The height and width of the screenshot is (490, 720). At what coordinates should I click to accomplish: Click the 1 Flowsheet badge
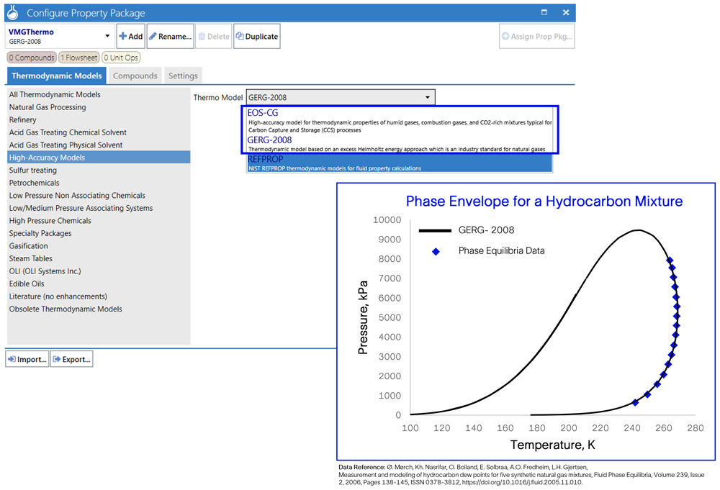[78, 58]
